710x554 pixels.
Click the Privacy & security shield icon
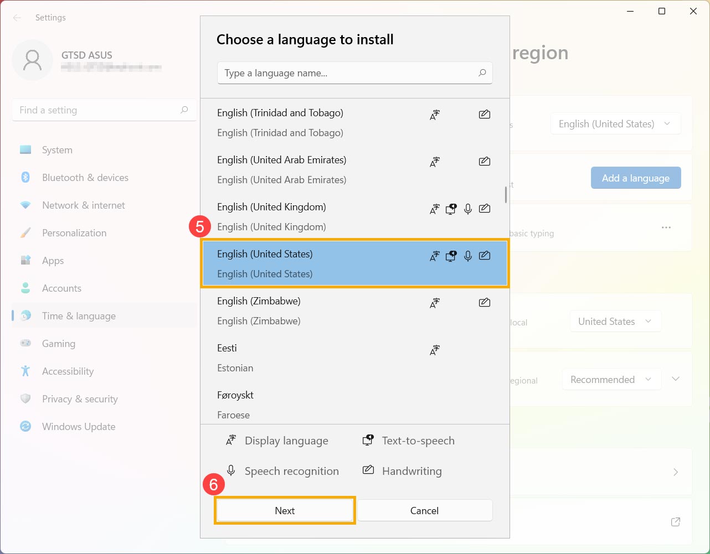tap(25, 398)
